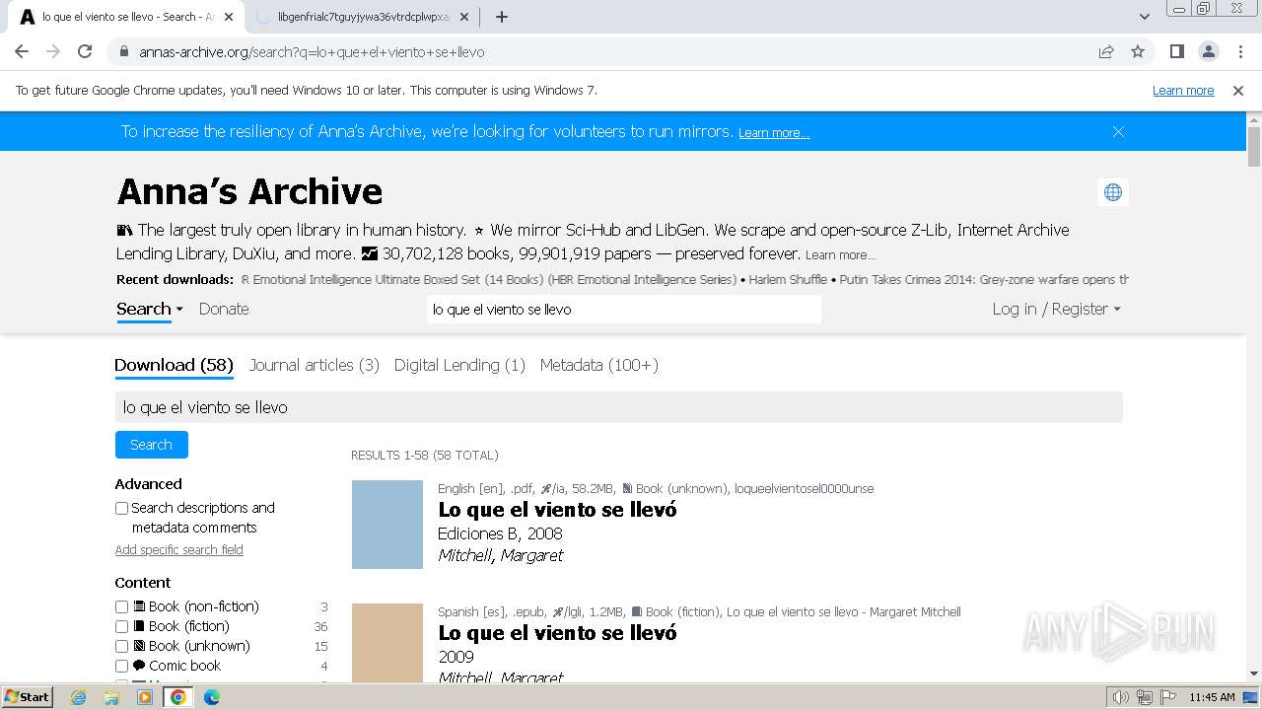Open File Explorer from taskbar
This screenshot has width=1262, height=710.
point(111,697)
